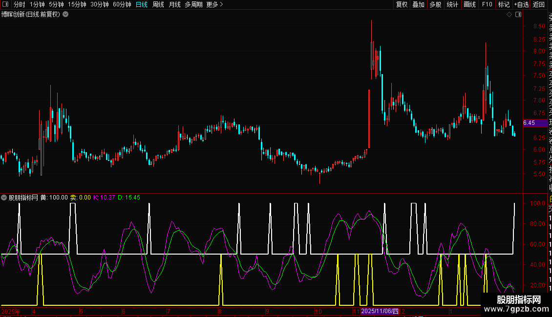The height and width of the screenshot is (317, 552).
Task: Open the 多股 multi-stock view
Action: (x=435, y=4)
